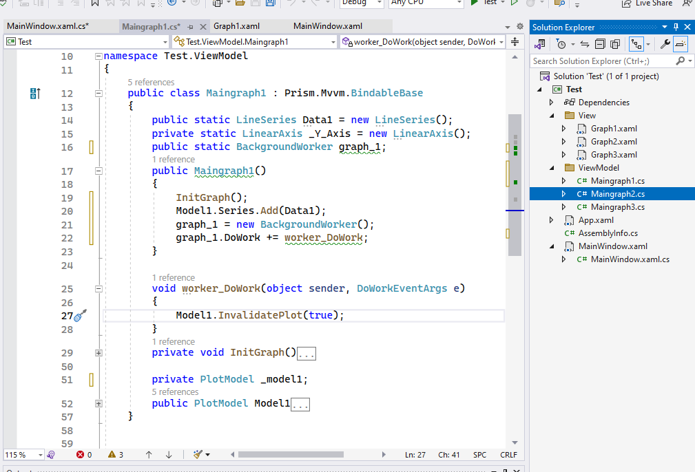Viewport: 695px width, 472px height.
Task: Open Properties wrench icon in Solution Explorer
Action: [665, 45]
